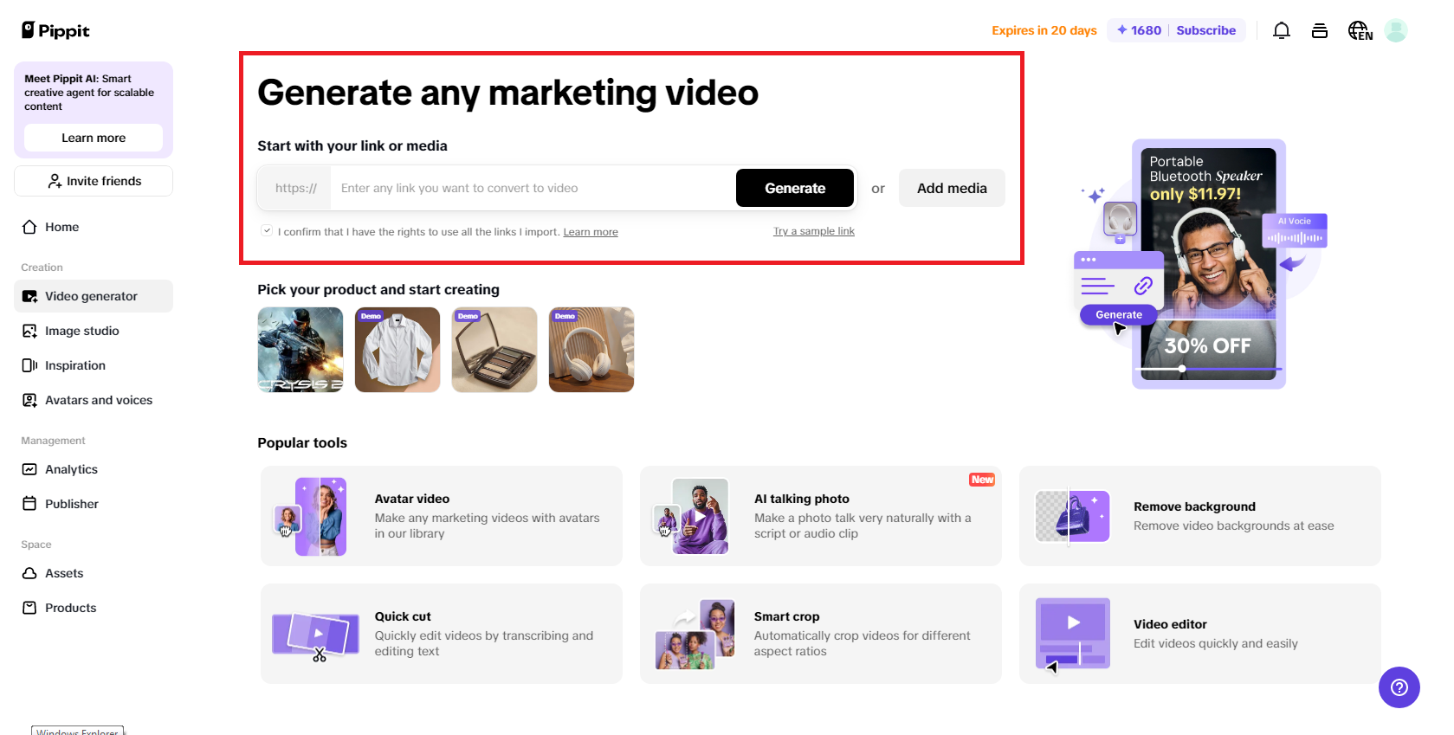Click the Video editor illustration

click(1072, 635)
